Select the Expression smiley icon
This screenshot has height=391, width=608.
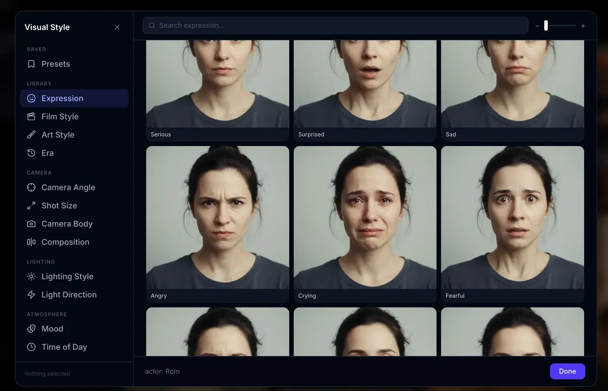(x=31, y=98)
